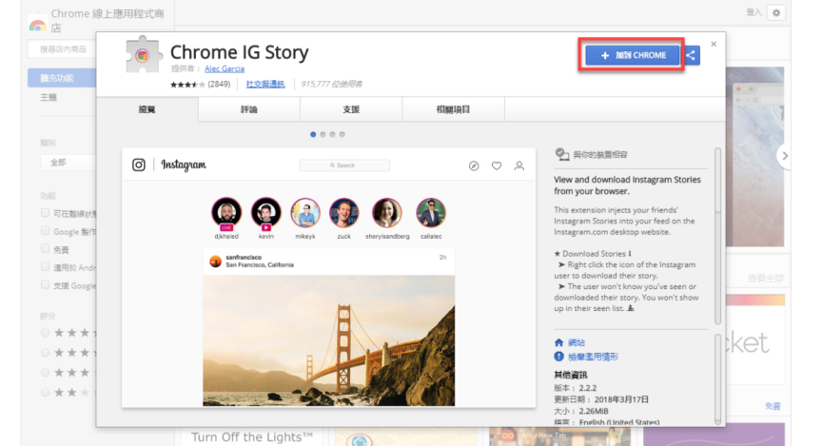The image size is (822, 446).
Task: Click the next arrow on the right banner
Action: tap(785, 156)
